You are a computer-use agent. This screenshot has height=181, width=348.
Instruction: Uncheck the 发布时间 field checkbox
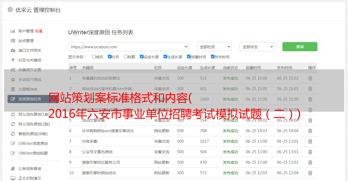213,57
